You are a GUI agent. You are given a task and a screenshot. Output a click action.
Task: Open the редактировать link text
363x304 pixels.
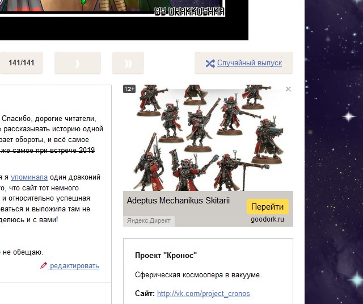point(74,266)
